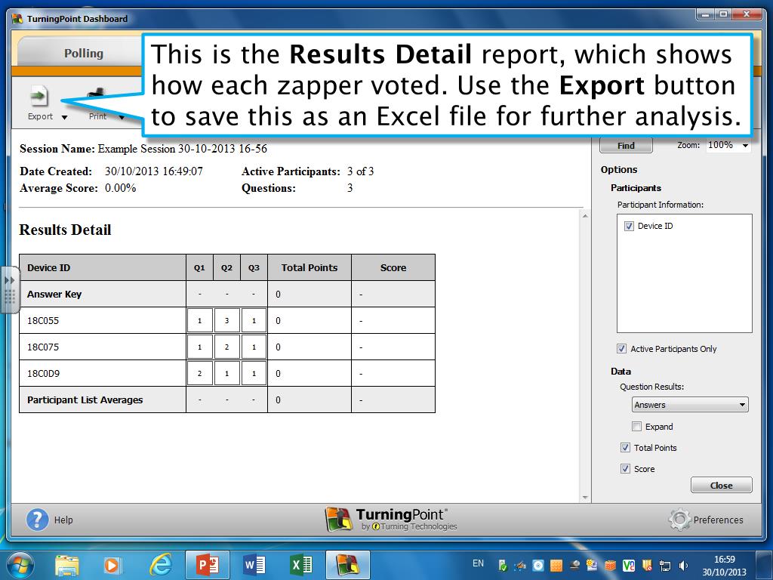Click the Find button

[x=626, y=146]
